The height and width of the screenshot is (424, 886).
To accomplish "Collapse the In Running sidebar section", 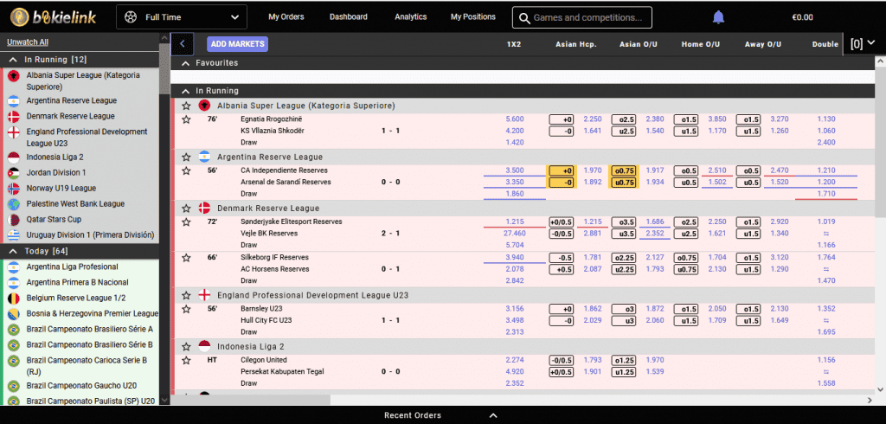I will [13, 59].
